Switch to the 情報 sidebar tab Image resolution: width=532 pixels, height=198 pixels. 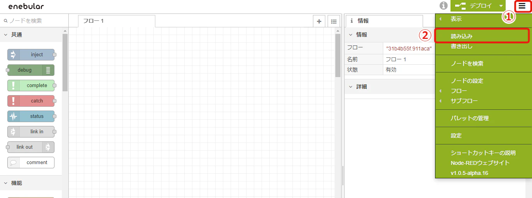[x=384, y=21]
